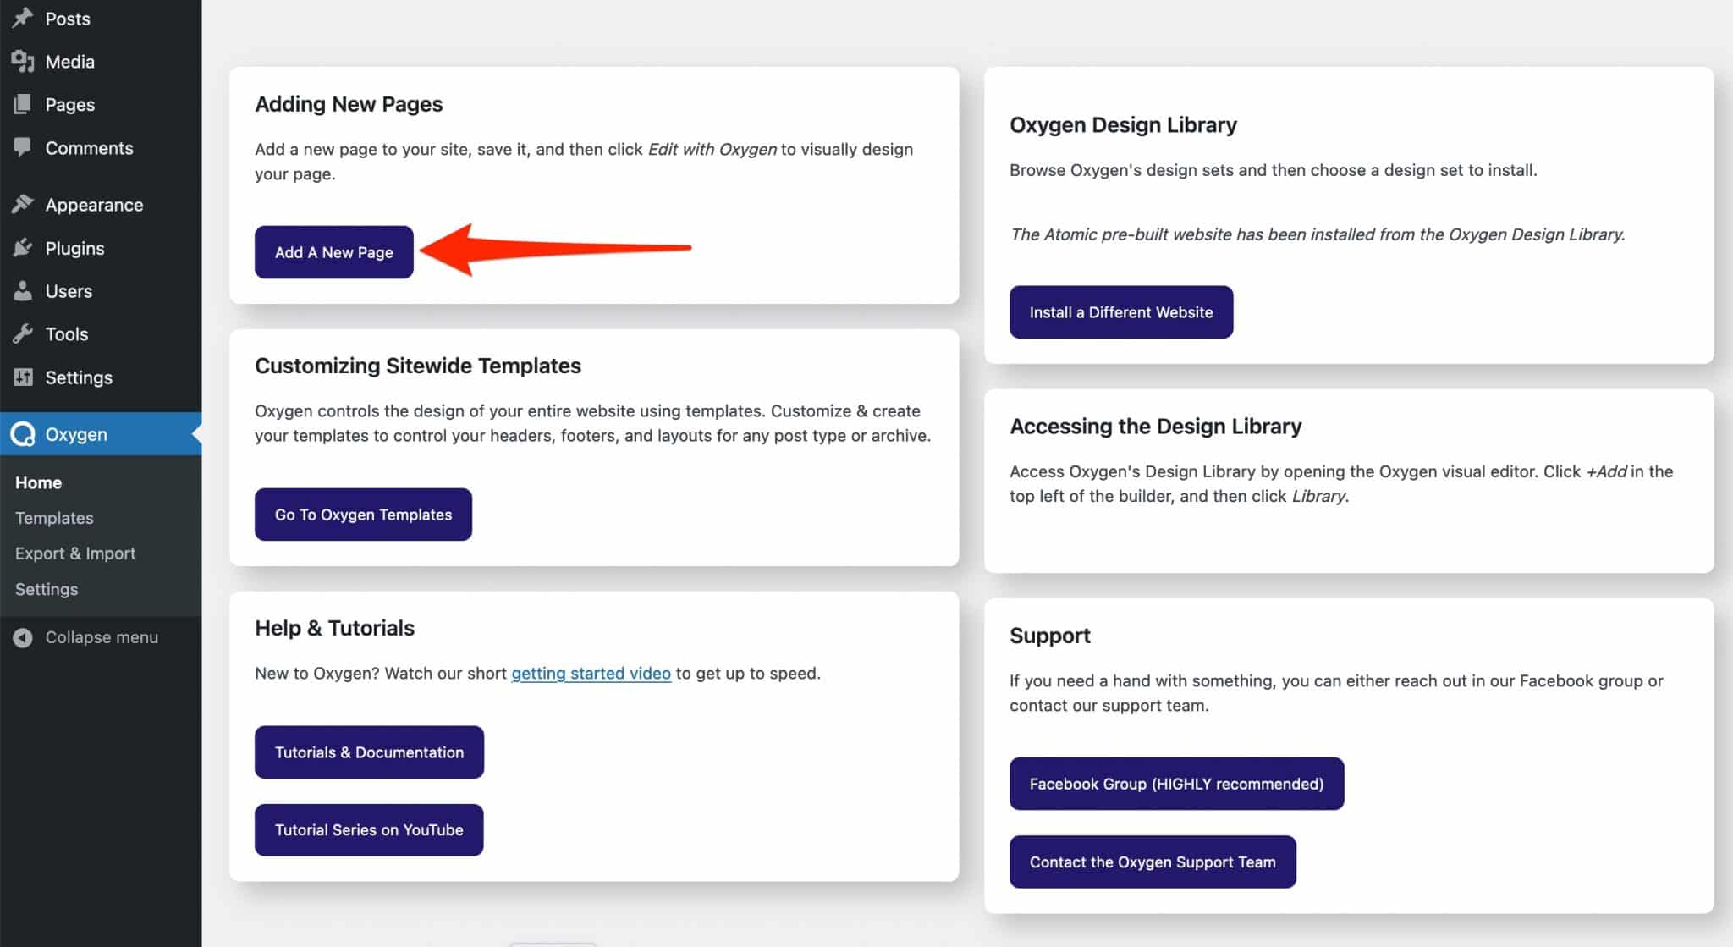Image resolution: width=1733 pixels, height=947 pixels.
Task: Select Appearance menu in sidebar
Action: (95, 204)
